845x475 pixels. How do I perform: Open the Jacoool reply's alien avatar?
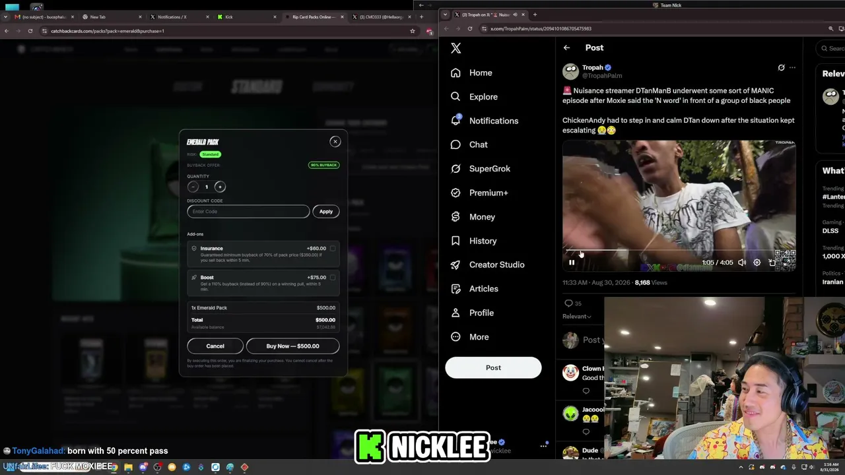pos(570,414)
